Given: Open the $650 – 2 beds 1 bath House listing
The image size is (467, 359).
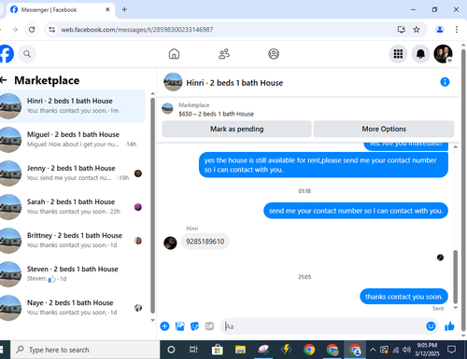Looking at the screenshot, I should [x=216, y=114].
